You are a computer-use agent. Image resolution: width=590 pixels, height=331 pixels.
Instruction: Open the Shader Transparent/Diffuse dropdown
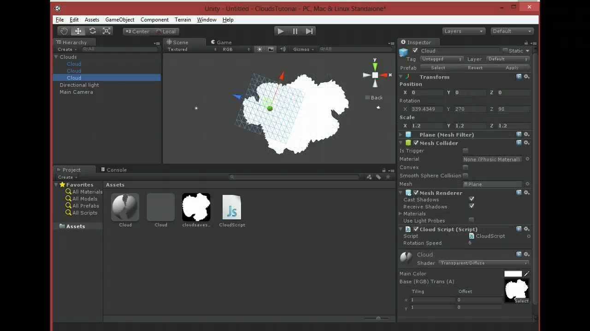(484, 263)
